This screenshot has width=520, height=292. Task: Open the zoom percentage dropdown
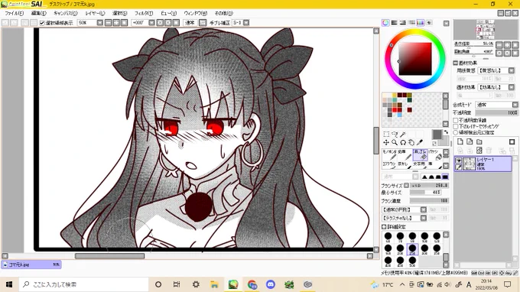pyautogui.click(x=100, y=23)
